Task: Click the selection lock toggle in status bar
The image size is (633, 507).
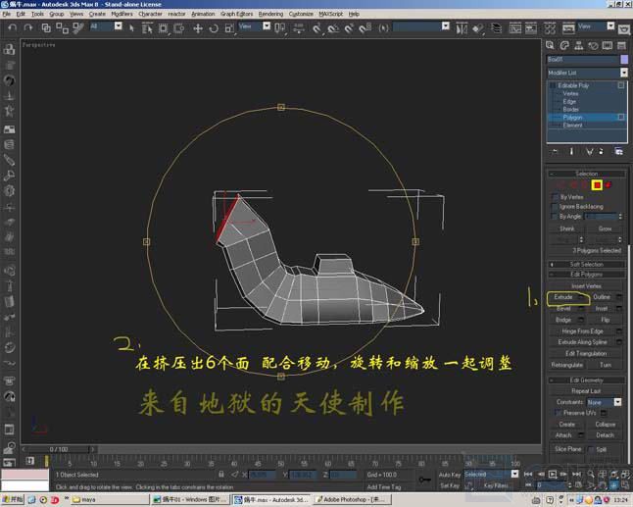Action: click(220, 474)
